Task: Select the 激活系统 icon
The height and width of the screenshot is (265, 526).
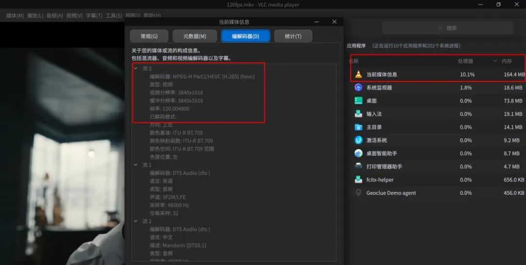Action: [x=358, y=140]
